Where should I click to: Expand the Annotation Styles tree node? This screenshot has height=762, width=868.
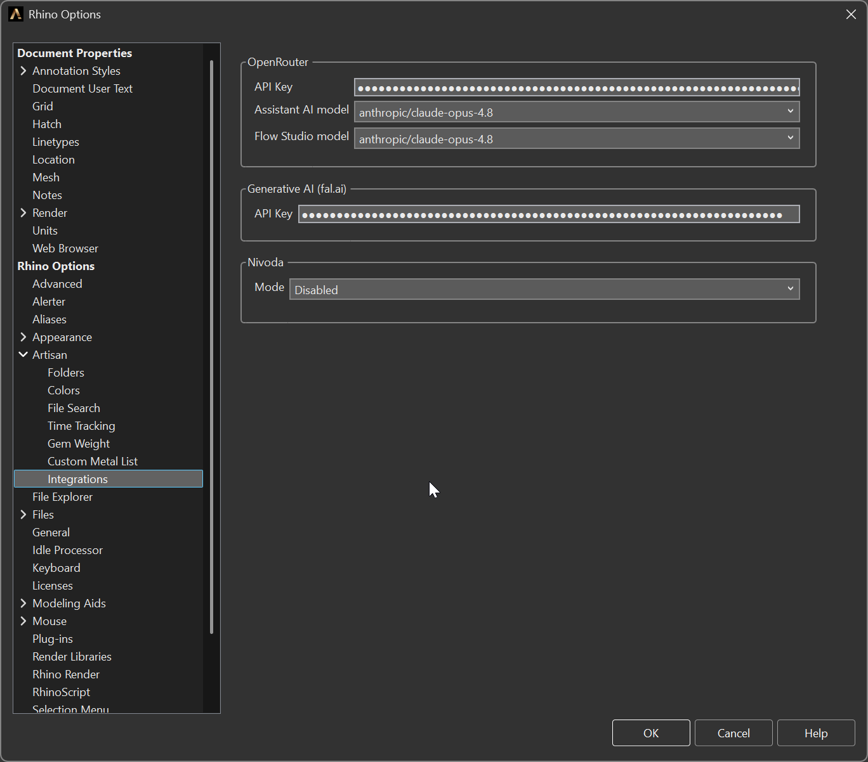(23, 71)
